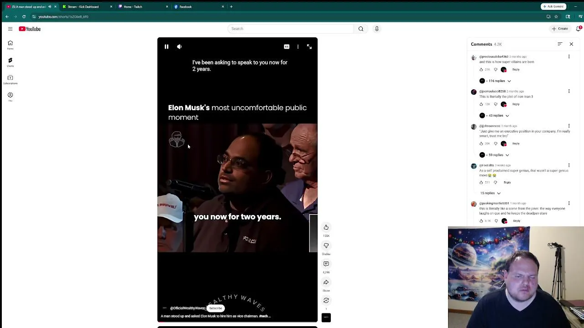This screenshot has width=584, height=328.
Task: Mute the Shorts video volume
Action: (x=179, y=47)
